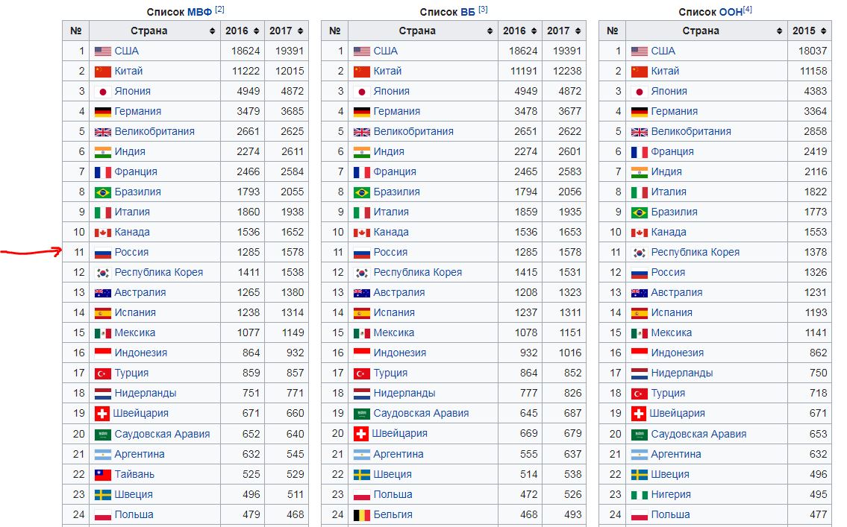Open Саудовская Аравия link in МВФ list
The width and height of the screenshot is (847, 527).
[x=162, y=435]
